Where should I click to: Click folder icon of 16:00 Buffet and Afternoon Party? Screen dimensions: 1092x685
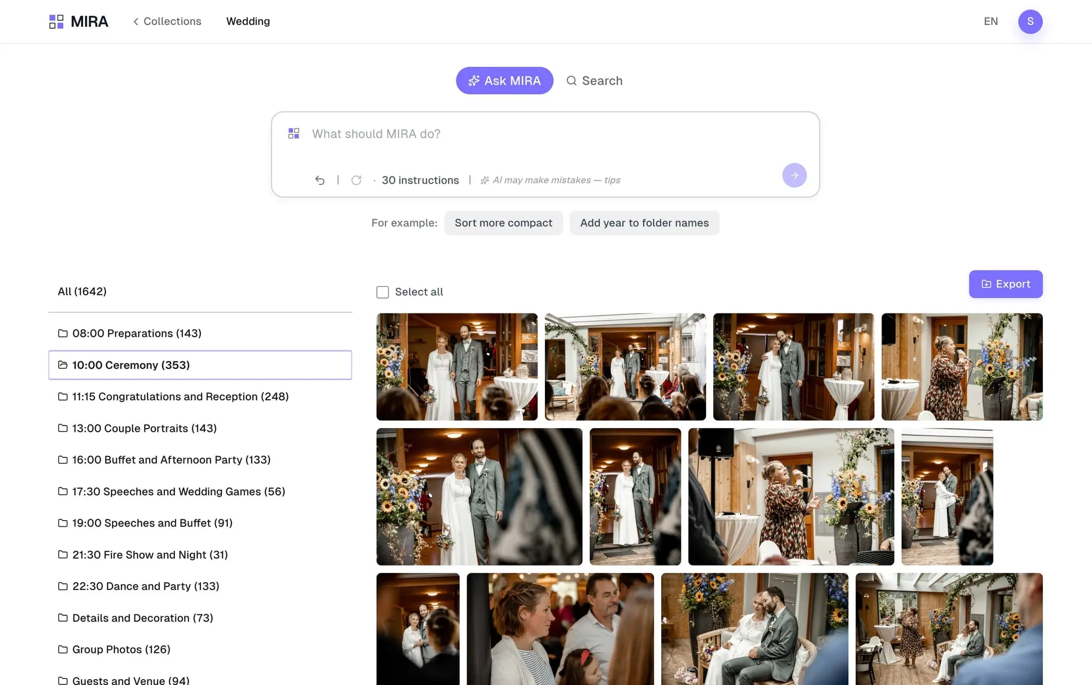(x=62, y=460)
